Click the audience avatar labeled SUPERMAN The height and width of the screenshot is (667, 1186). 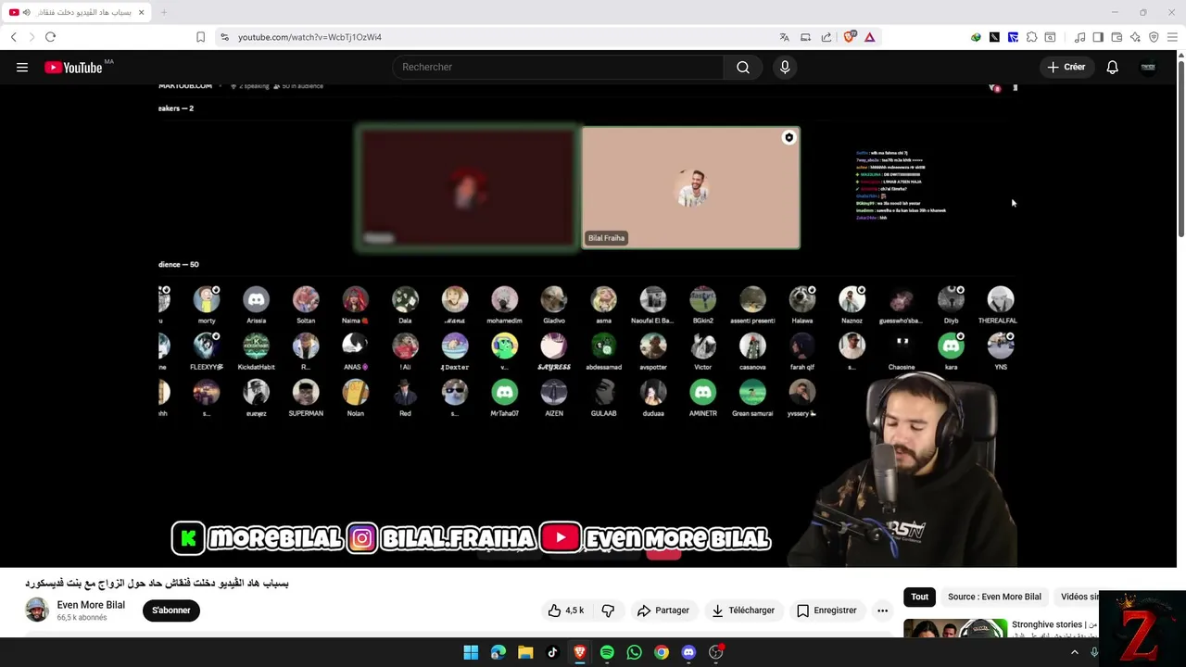[306, 393]
